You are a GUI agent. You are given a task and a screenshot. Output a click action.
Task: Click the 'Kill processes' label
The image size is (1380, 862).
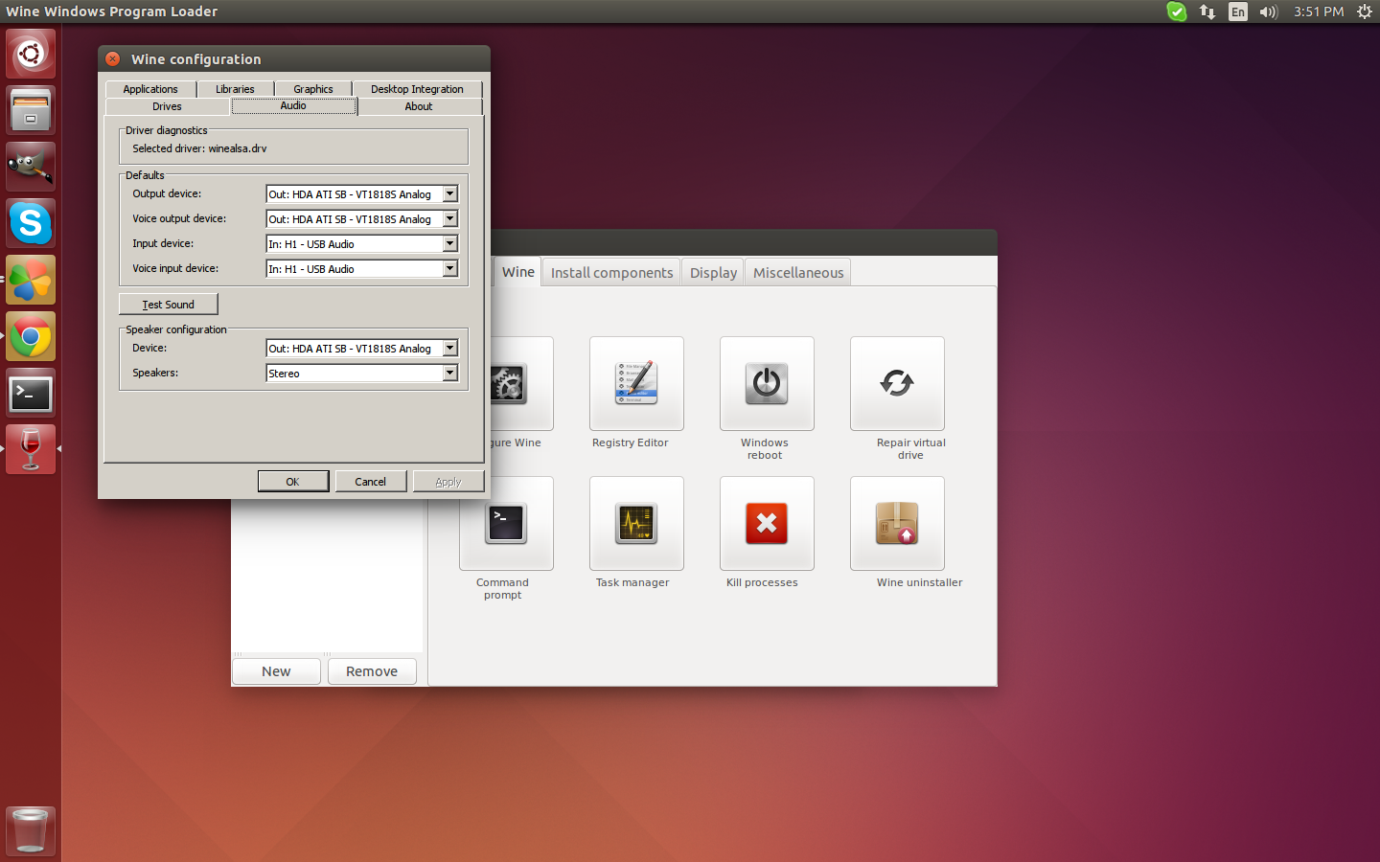pyautogui.click(x=762, y=582)
